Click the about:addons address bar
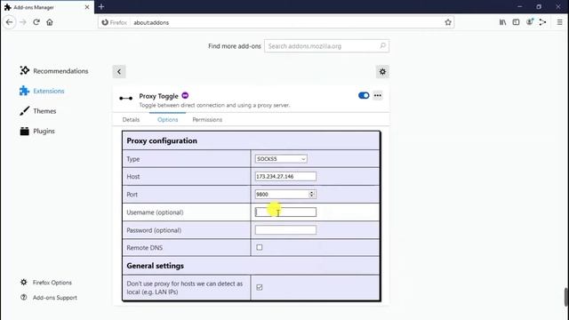The width and height of the screenshot is (569, 320). pos(276,22)
